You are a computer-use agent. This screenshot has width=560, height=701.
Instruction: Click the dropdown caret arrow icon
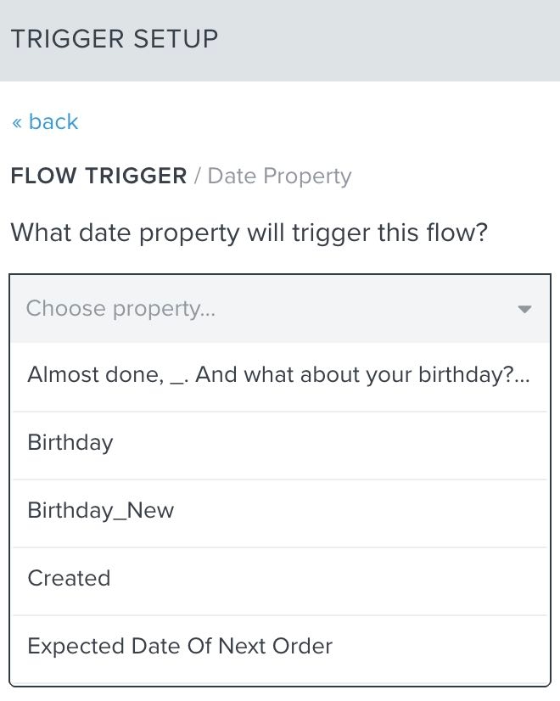pyautogui.click(x=524, y=309)
